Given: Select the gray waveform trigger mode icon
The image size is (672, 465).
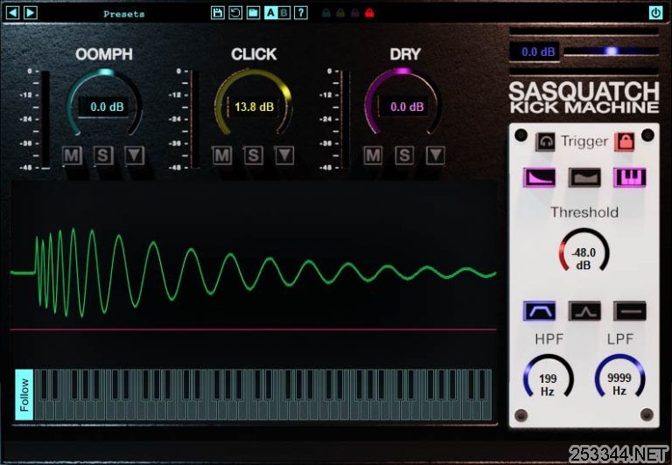Looking at the screenshot, I should click(x=584, y=177).
